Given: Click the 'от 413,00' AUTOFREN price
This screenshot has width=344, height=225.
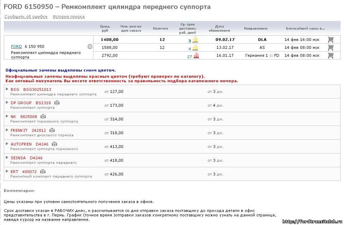Looking at the screenshot, I should [114, 147].
